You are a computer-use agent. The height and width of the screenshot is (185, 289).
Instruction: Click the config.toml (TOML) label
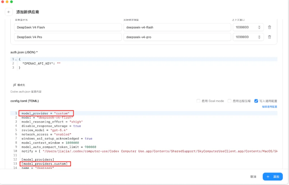(x=25, y=101)
